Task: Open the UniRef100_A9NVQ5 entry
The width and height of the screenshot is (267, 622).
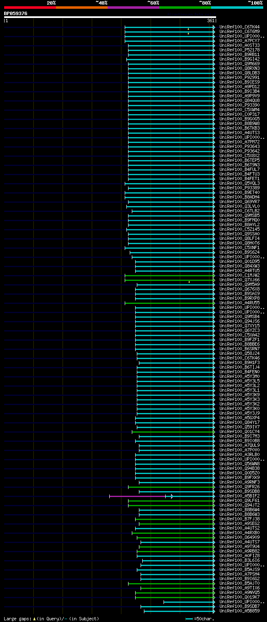Action: (x=239, y=593)
